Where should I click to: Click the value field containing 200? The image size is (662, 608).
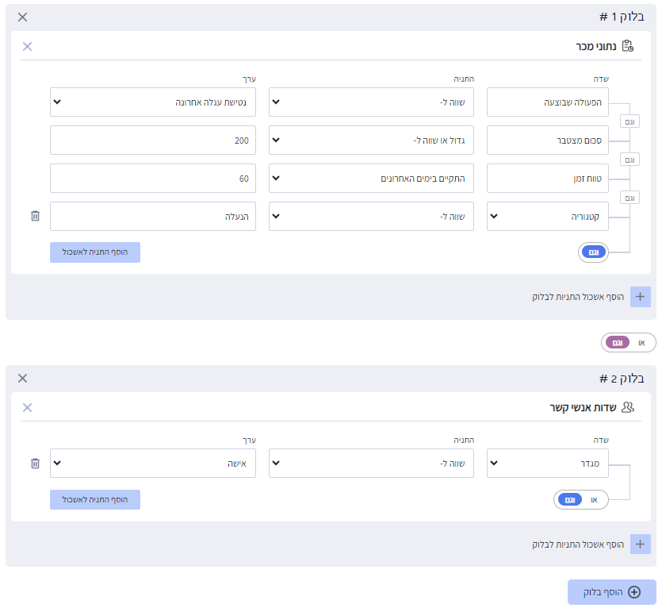click(x=153, y=140)
